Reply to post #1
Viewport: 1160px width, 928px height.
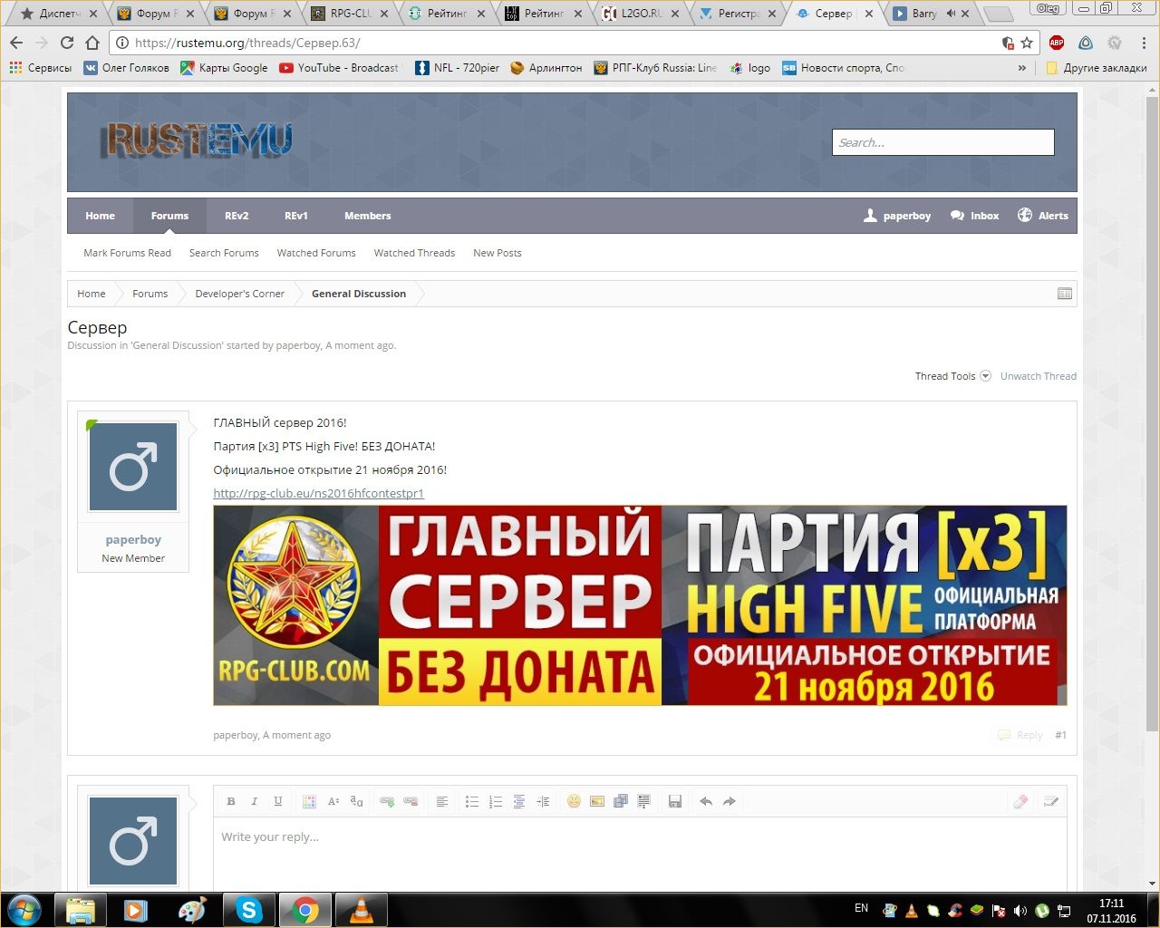[x=1020, y=735]
